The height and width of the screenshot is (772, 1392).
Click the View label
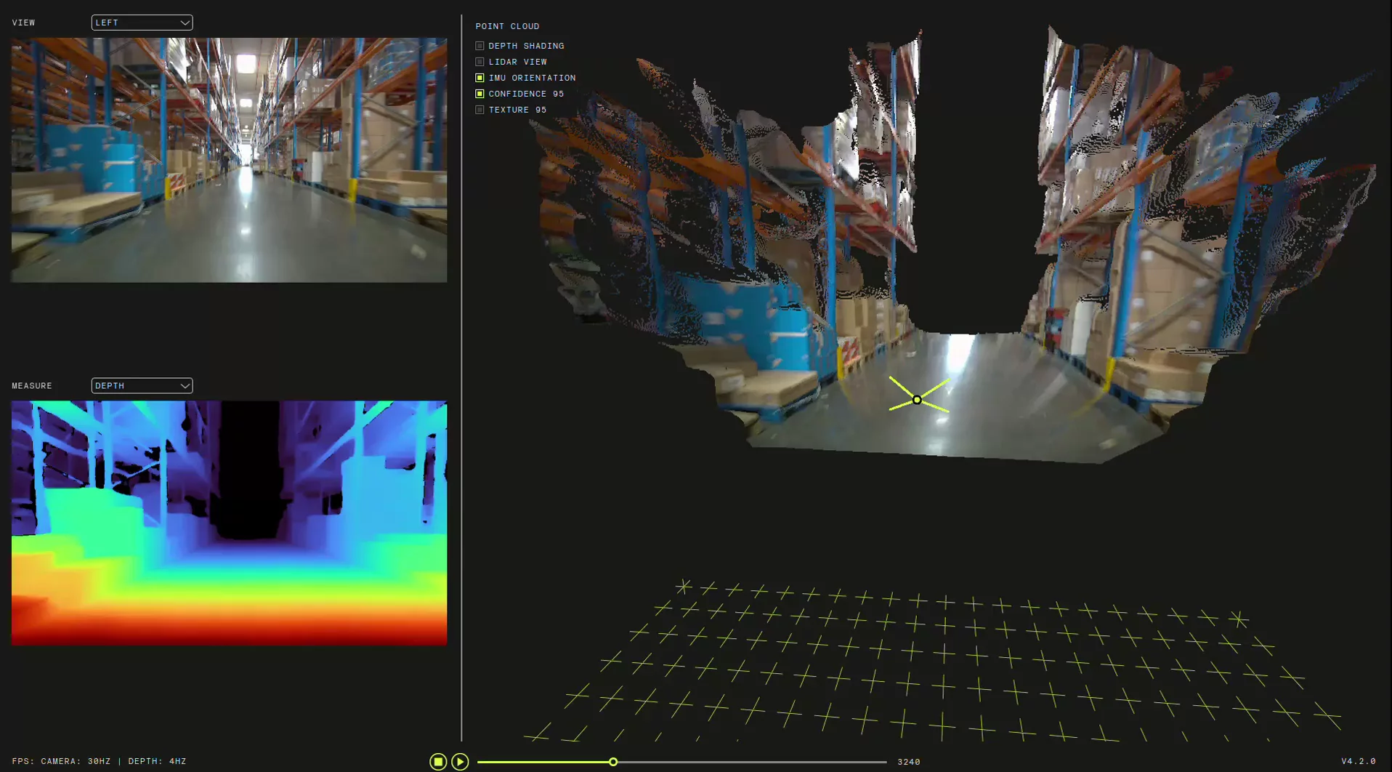[x=23, y=23]
